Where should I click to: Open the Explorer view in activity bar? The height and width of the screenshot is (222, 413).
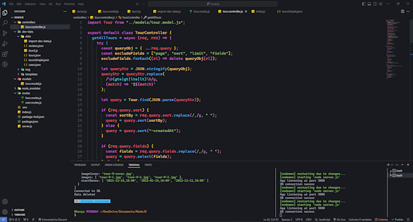[5, 13]
